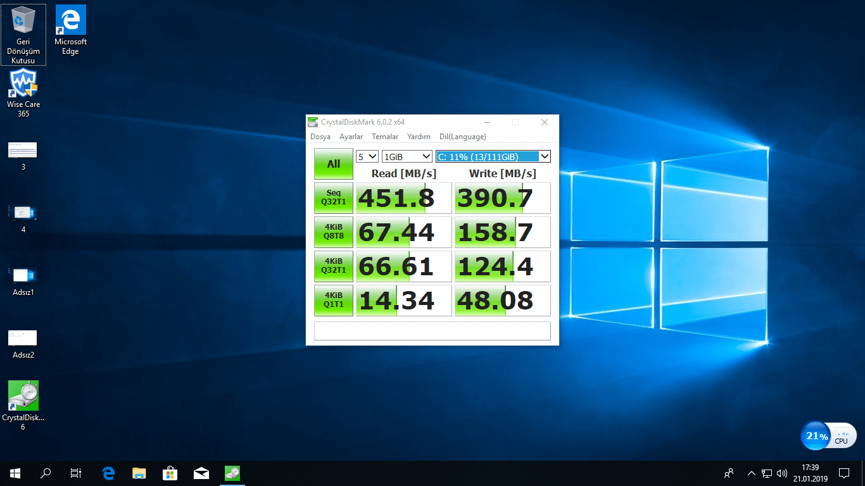Open Microsoft Store from the taskbar
Screen dimensions: 865x486
click(x=170, y=473)
